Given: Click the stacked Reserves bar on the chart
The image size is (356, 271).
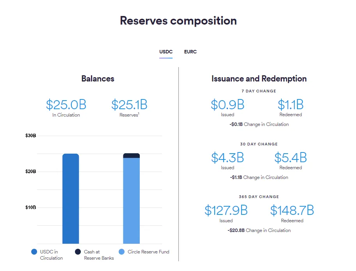Looking at the screenshot, I should point(132,199).
